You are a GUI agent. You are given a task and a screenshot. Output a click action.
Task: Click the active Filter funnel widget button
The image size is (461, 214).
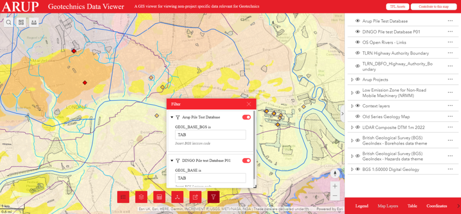point(213,197)
